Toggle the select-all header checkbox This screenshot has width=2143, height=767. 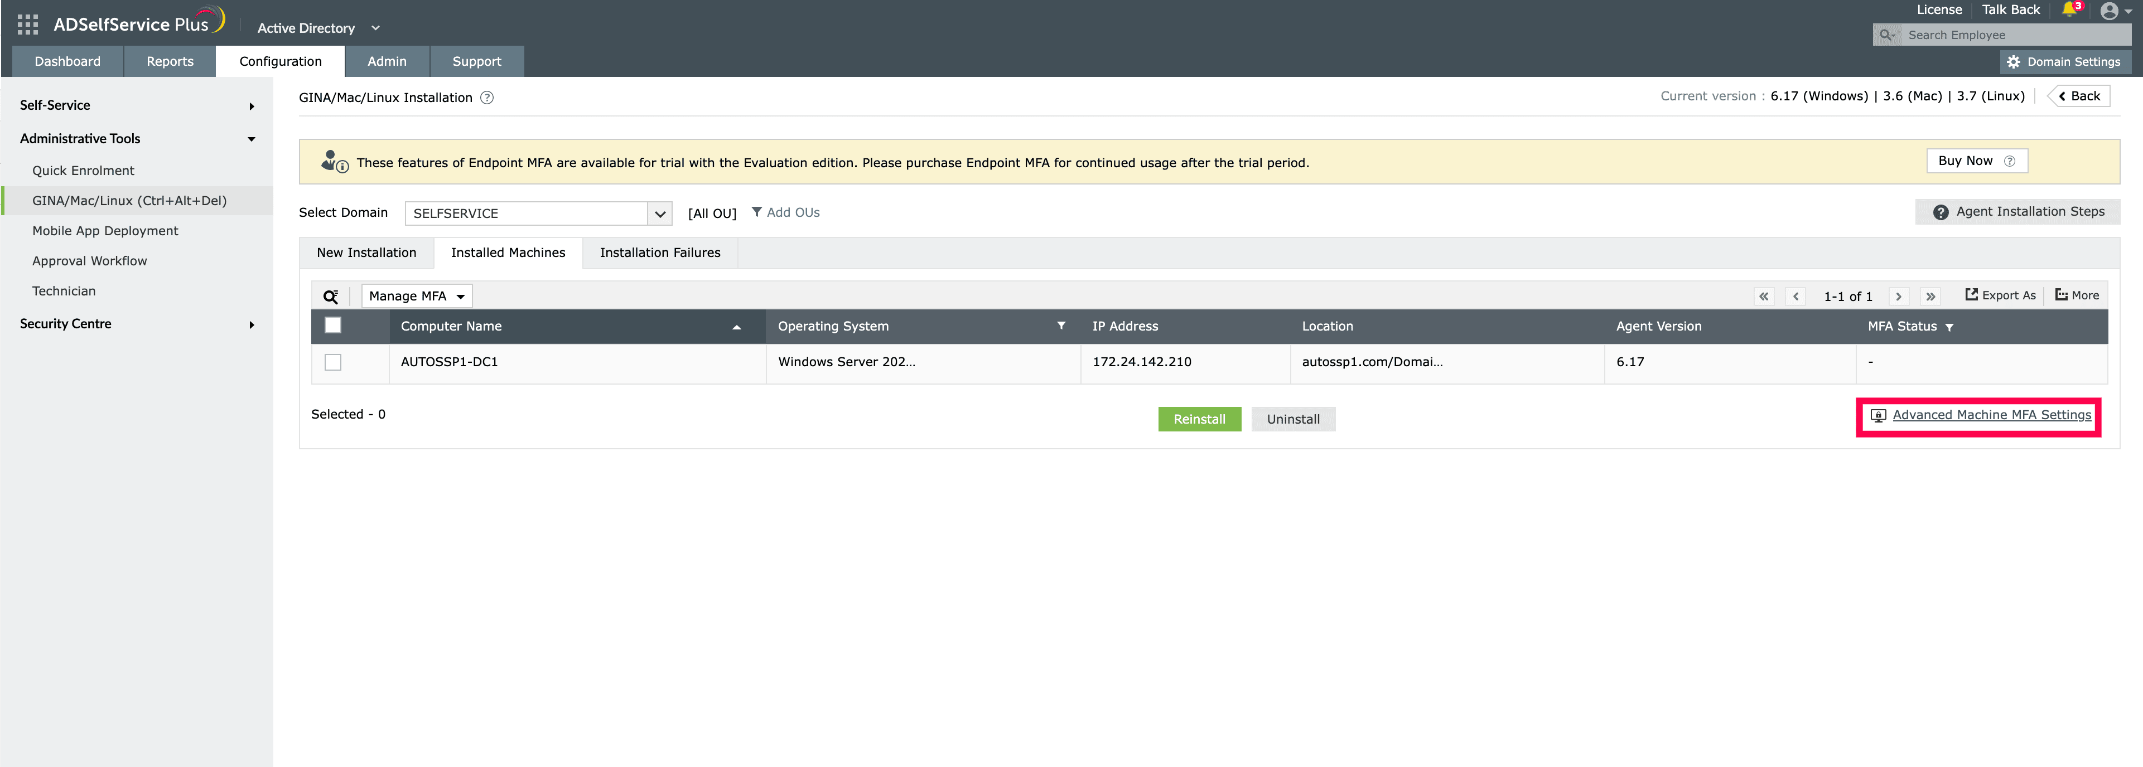[333, 325]
